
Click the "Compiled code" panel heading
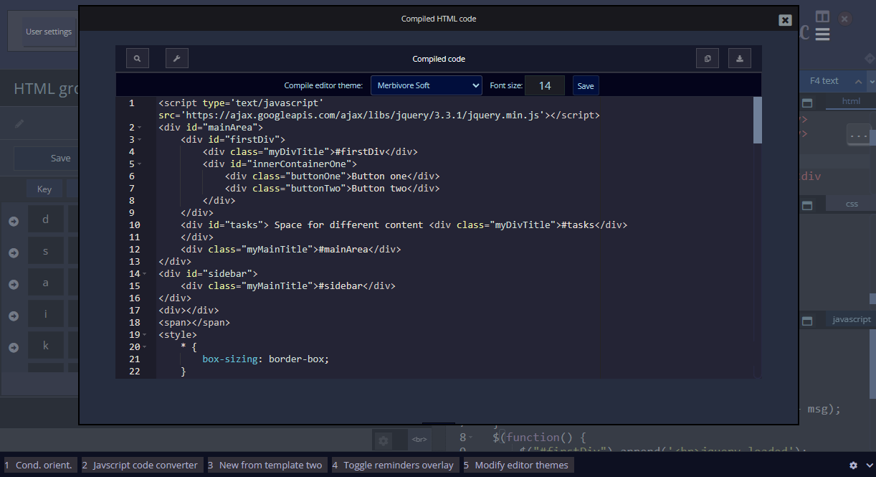coord(439,59)
